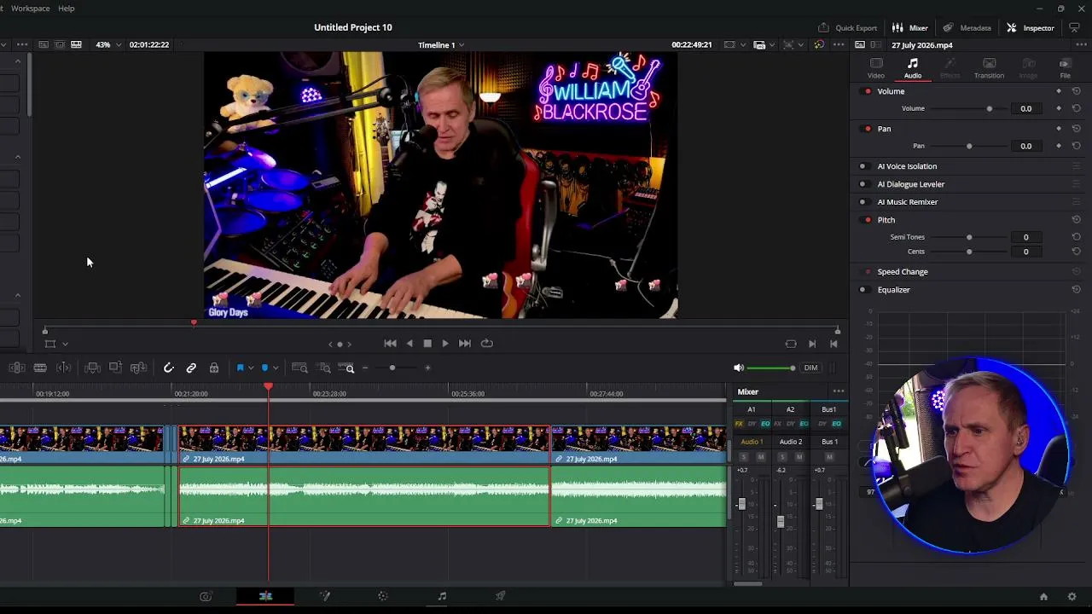Expand the viewer transform mode dropdown
1092x614 pixels.
[65, 344]
